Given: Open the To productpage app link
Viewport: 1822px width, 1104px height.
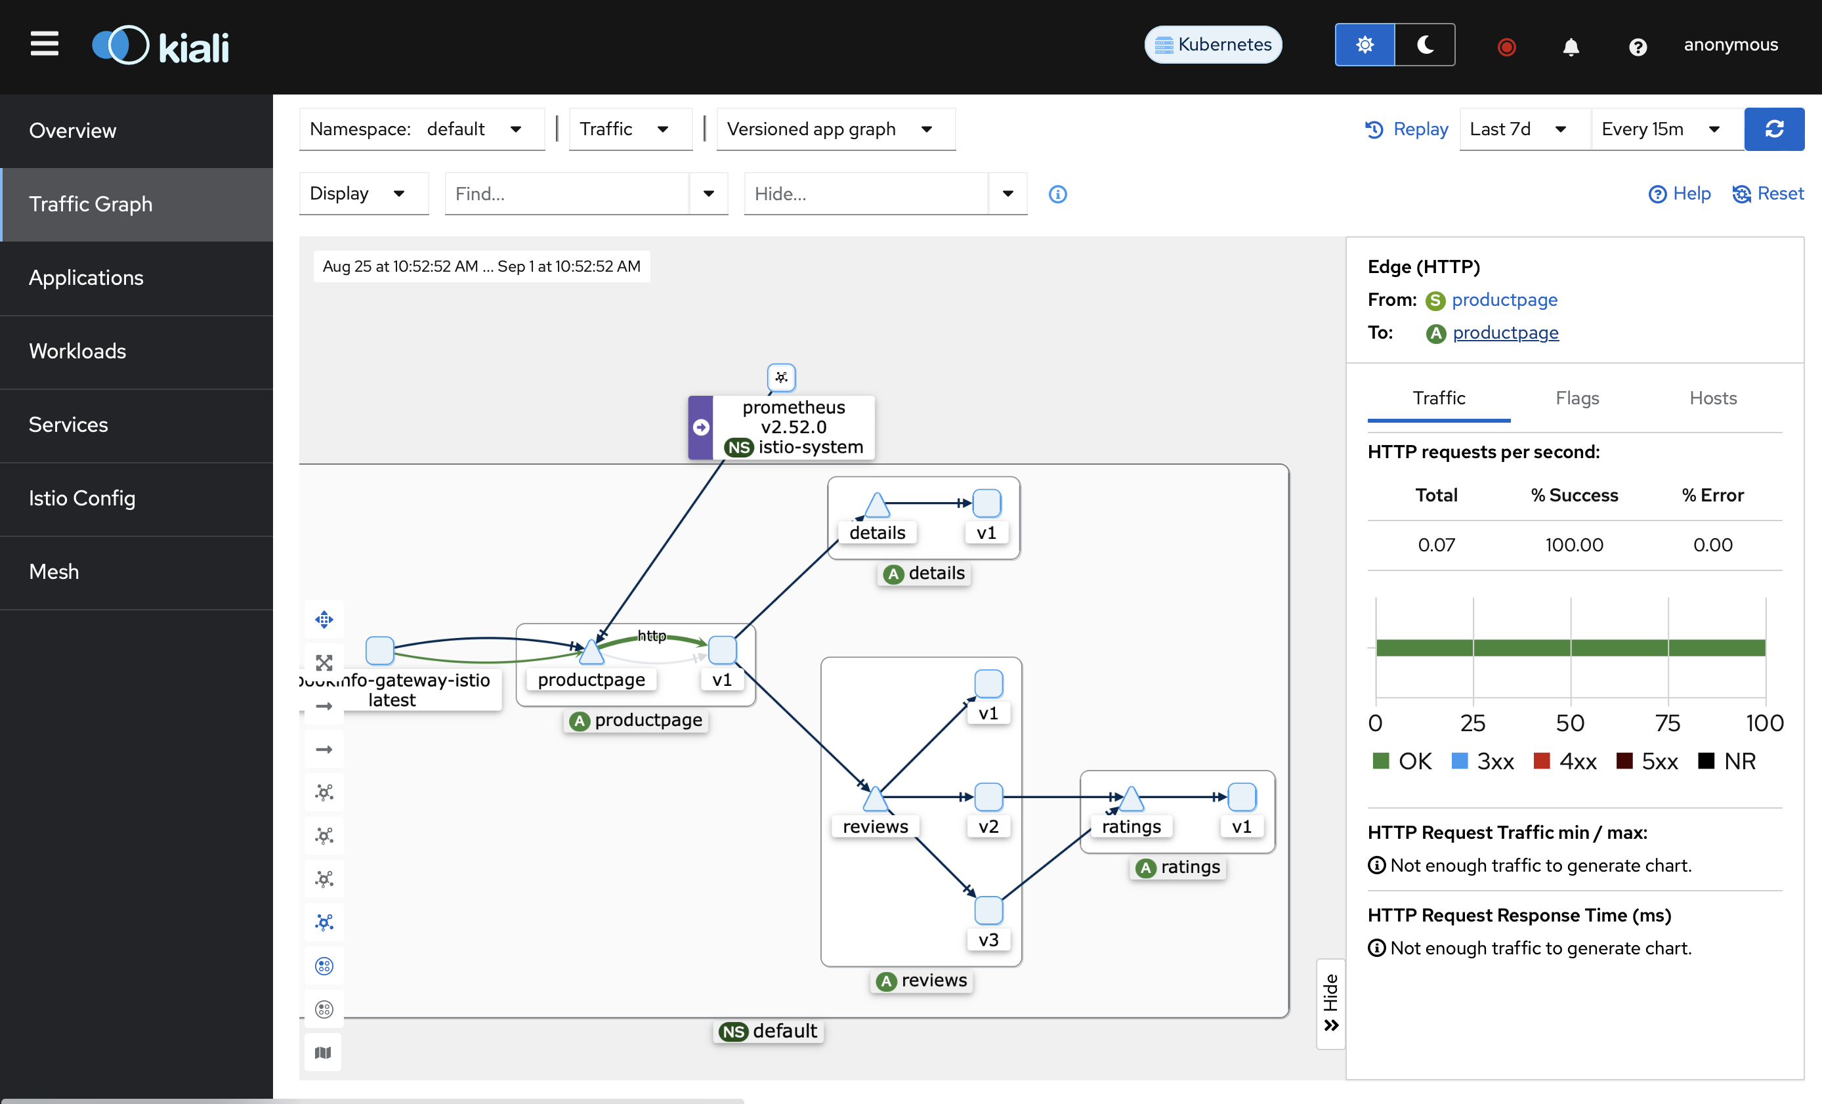Looking at the screenshot, I should click(x=1506, y=333).
